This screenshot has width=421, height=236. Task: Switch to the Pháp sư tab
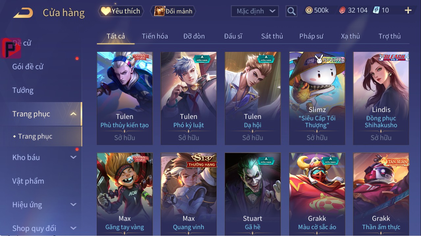311,36
